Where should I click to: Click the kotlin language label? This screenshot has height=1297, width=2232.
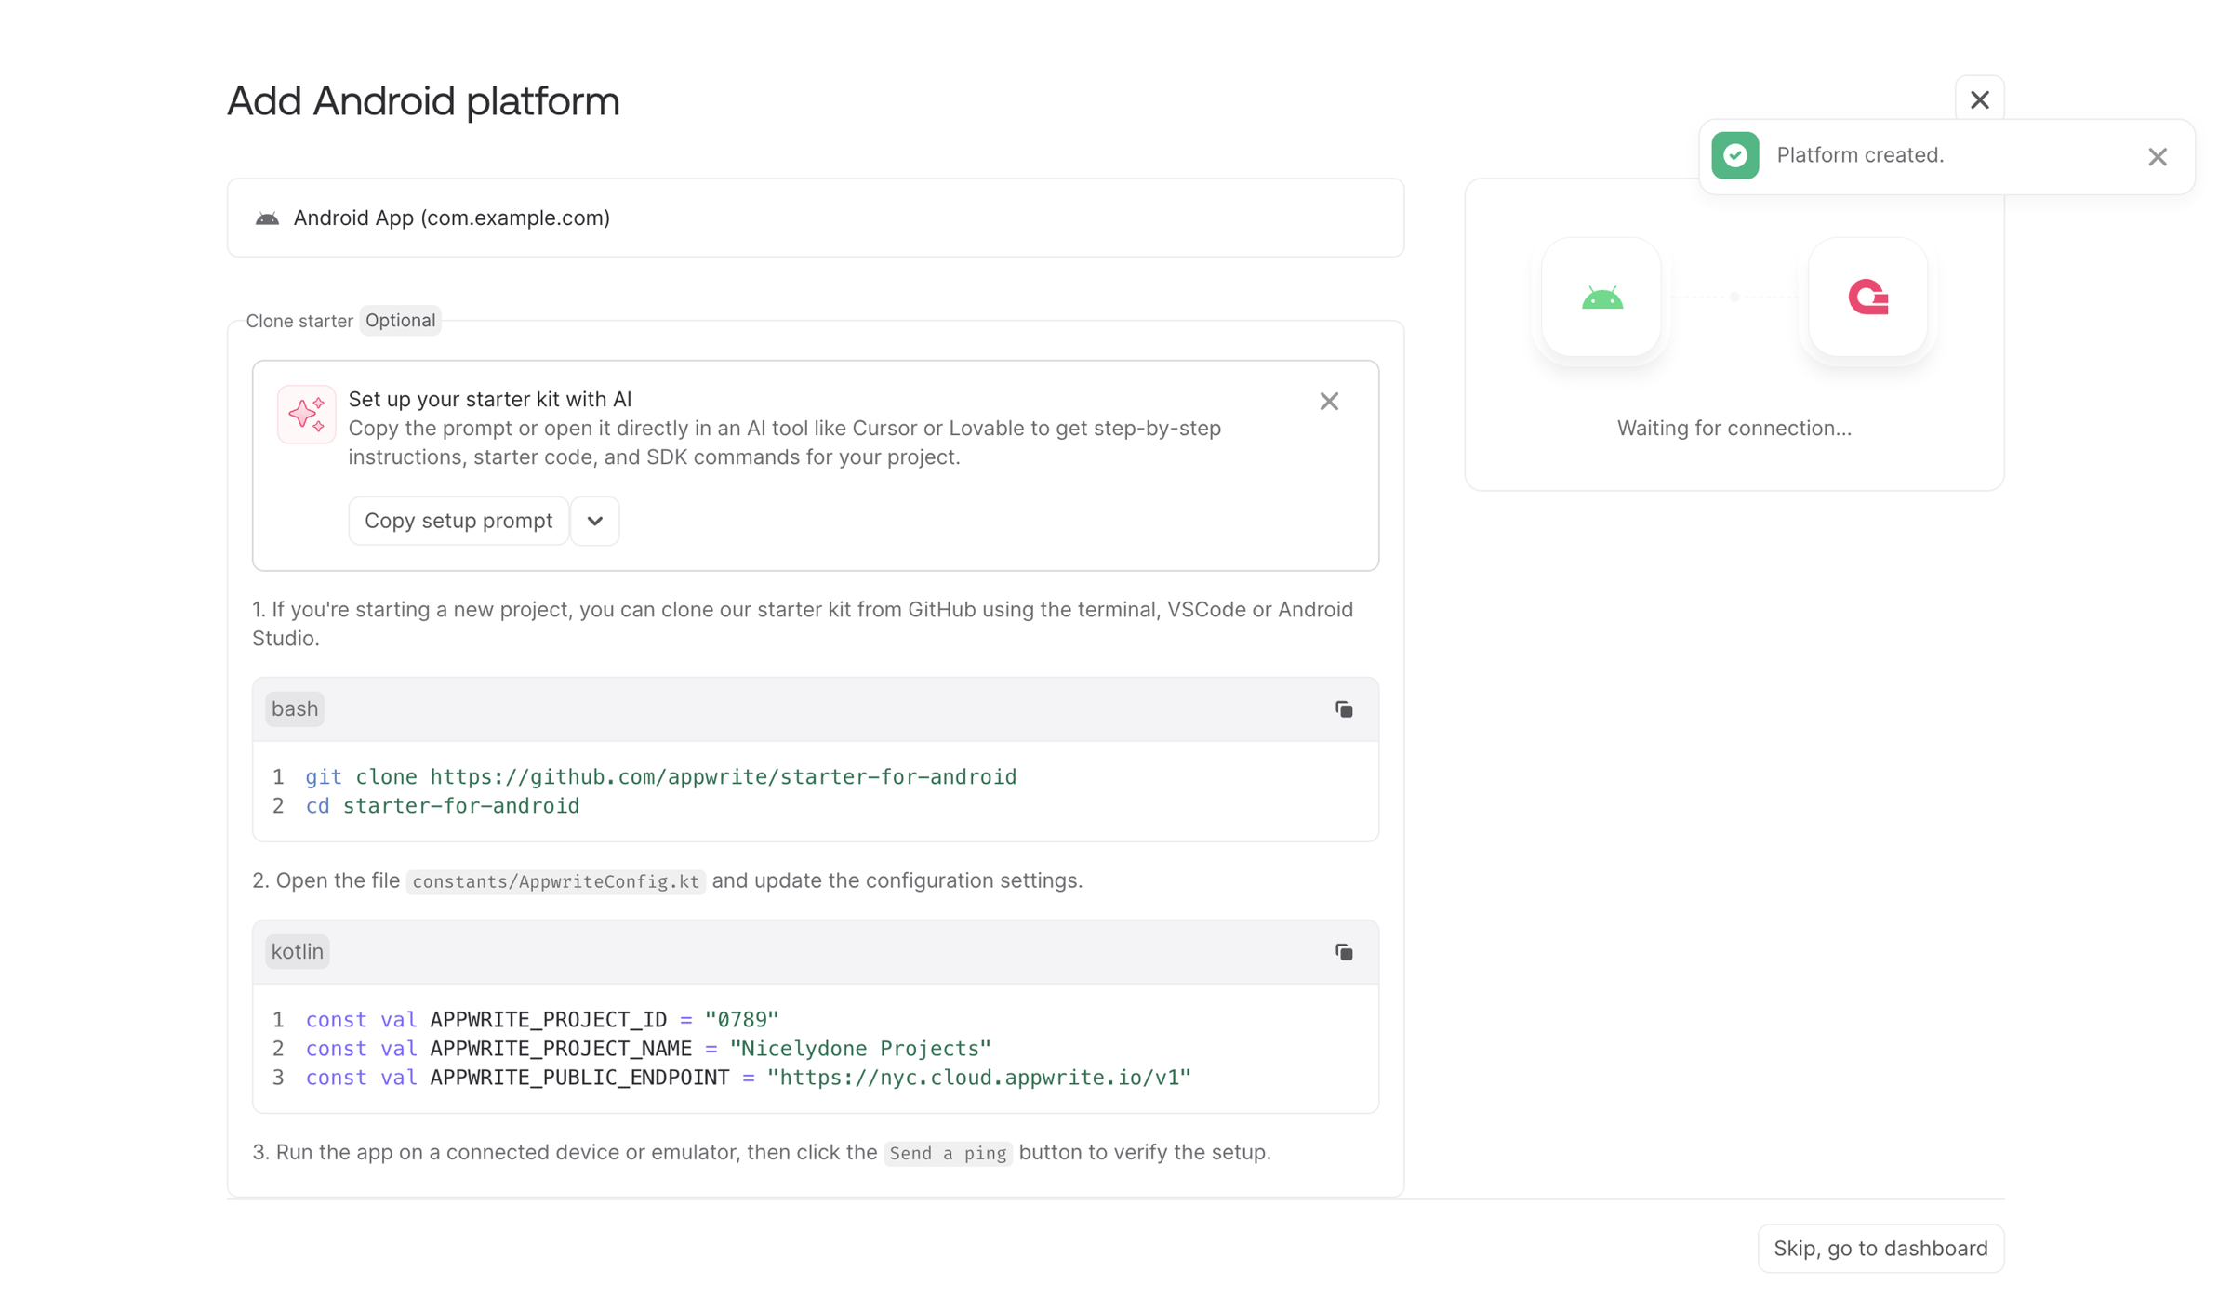coord(298,952)
